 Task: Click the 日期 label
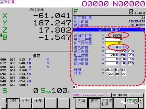77,70
